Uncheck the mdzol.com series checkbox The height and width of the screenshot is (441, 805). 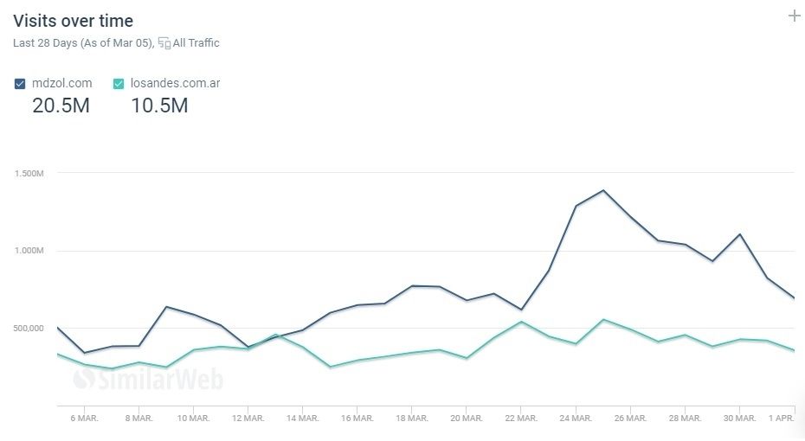tap(20, 84)
